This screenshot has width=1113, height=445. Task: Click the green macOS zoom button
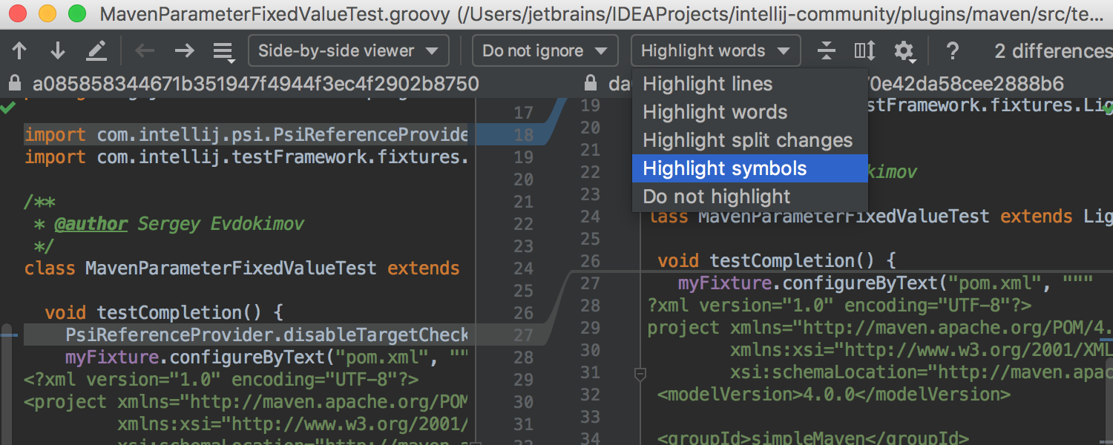pos(76,13)
